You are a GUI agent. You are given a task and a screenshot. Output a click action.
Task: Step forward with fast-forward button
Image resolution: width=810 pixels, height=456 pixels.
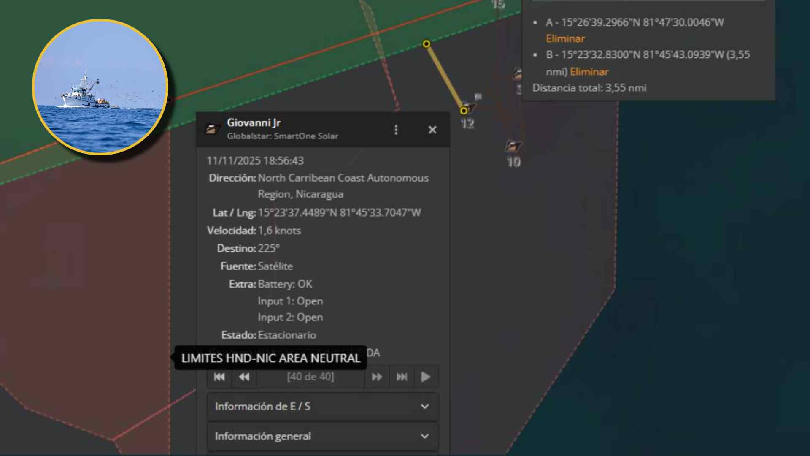(377, 377)
